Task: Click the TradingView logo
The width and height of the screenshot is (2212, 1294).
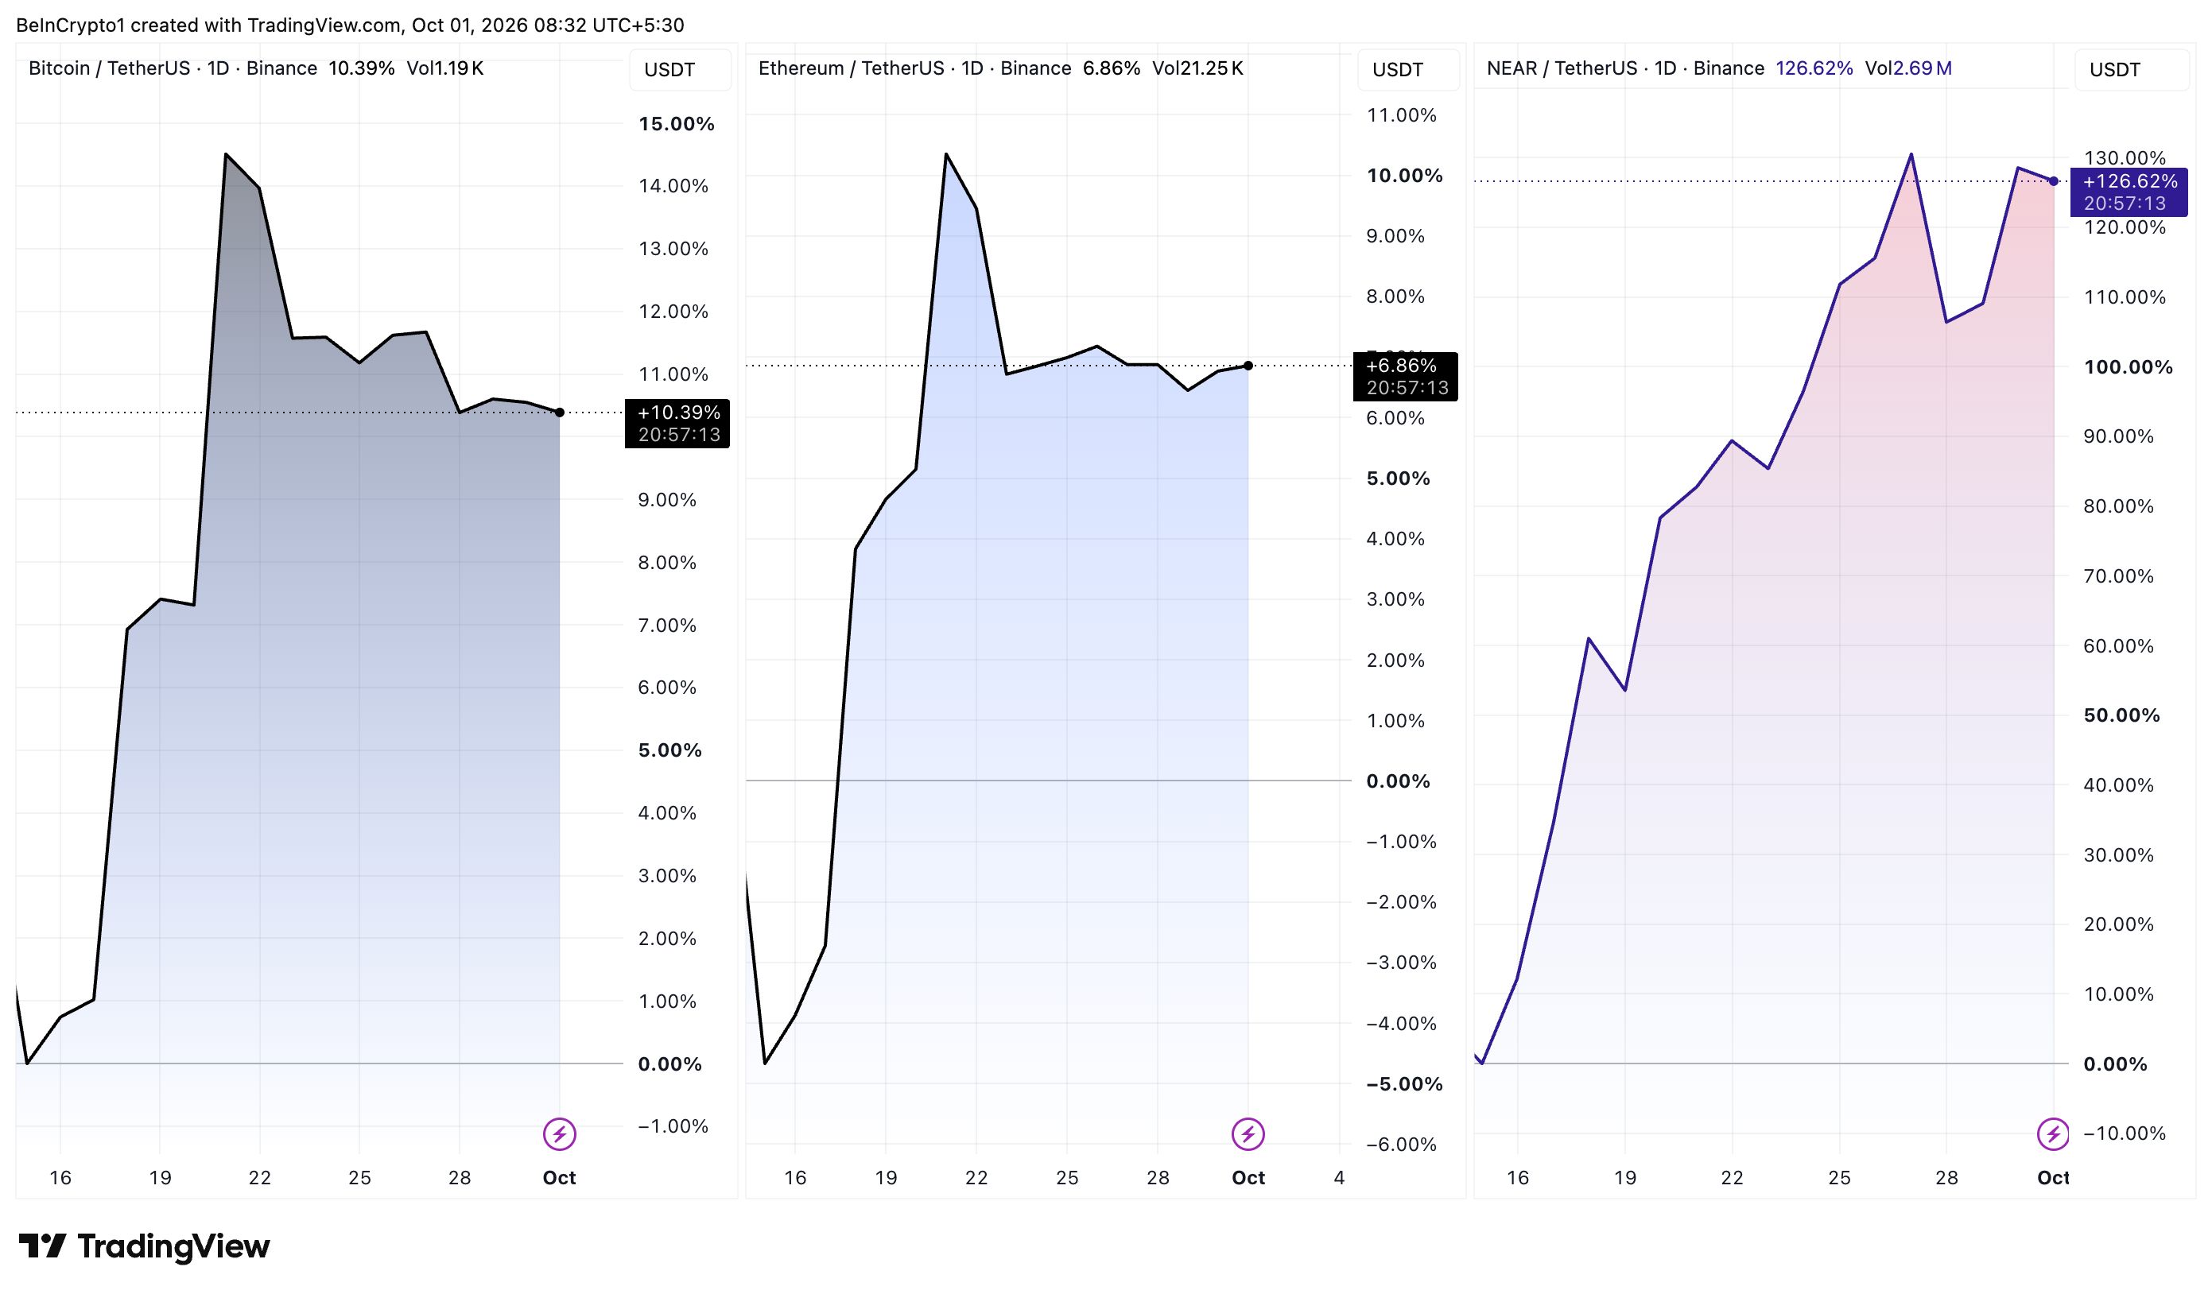Action: (x=144, y=1246)
